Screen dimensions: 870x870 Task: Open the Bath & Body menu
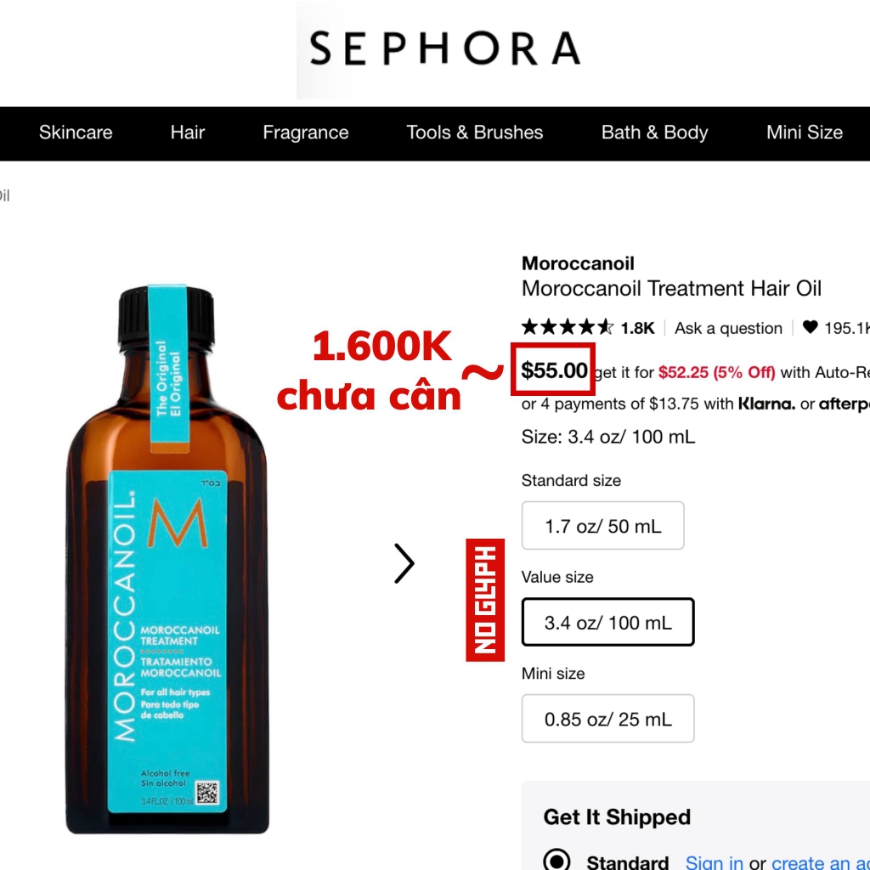click(x=655, y=133)
